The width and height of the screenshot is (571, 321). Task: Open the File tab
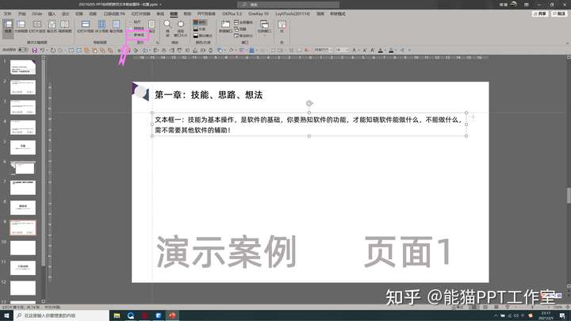pyautogui.click(x=7, y=13)
